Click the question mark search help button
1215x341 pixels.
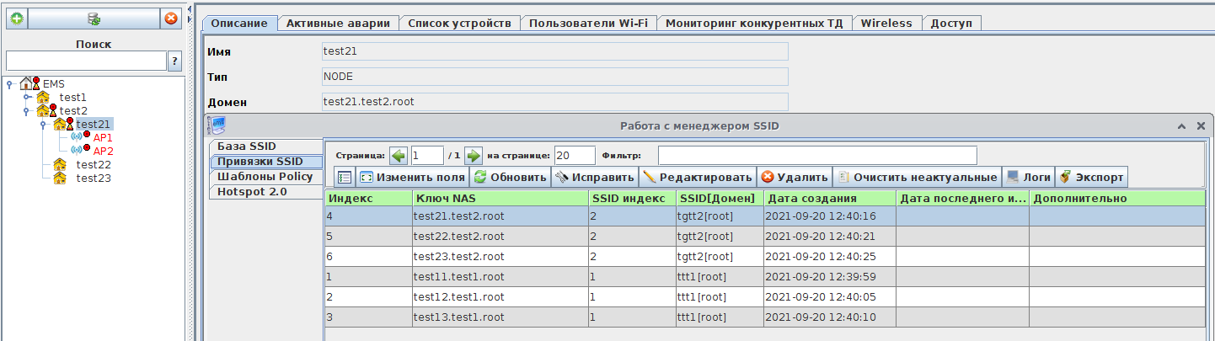pos(175,61)
